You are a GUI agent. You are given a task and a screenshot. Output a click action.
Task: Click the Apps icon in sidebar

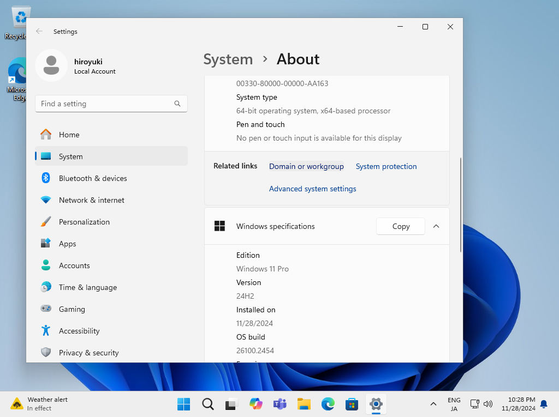[x=46, y=243]
